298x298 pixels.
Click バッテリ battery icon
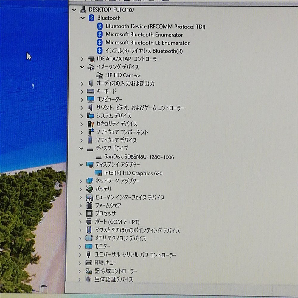click(89, 189)
